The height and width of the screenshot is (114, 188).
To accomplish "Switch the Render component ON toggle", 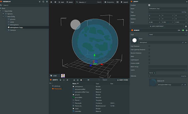I will pyautogui.click(x=183, y=30).
